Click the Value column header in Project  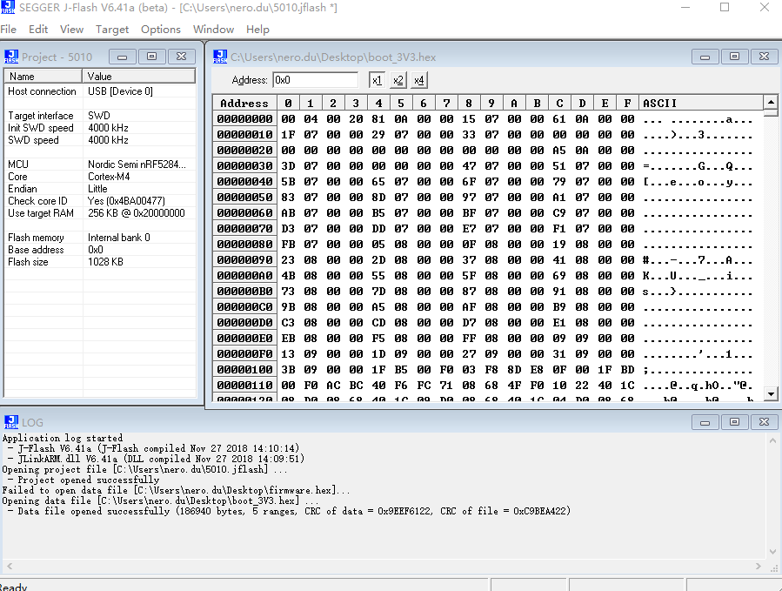(138, 77)
